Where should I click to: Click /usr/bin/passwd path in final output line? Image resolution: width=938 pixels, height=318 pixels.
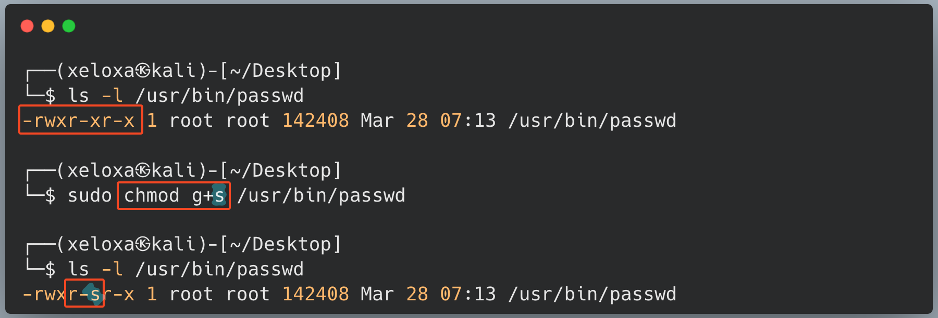pyautogui.click(x=592, y=294)
